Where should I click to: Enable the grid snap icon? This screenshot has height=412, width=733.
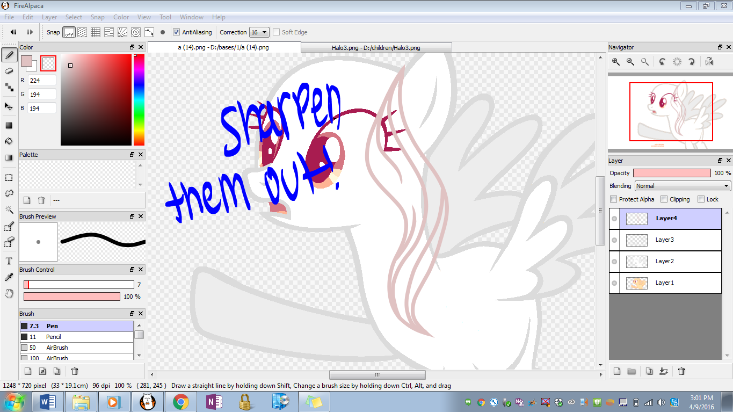[x=96, y=32]
